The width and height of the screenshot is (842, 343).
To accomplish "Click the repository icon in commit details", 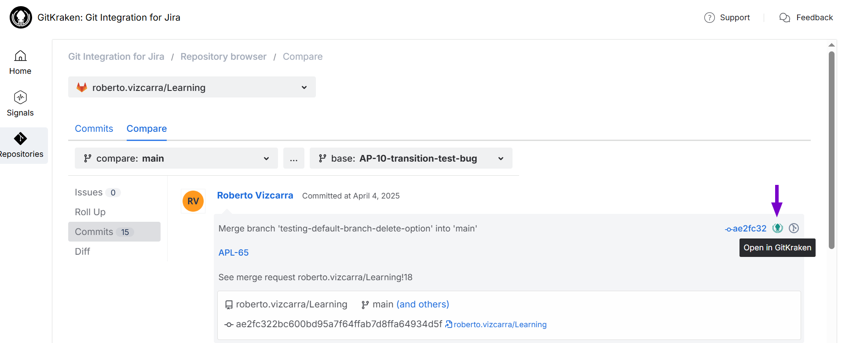I will [229, 304].
